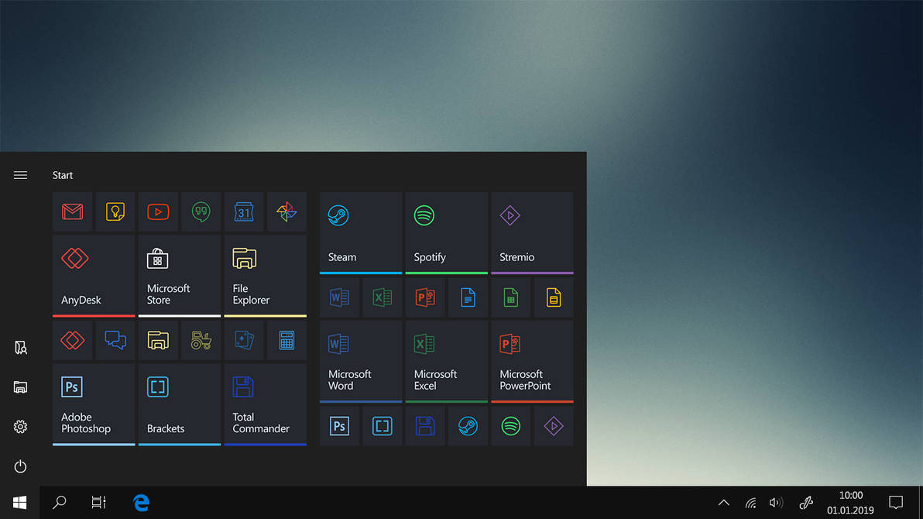Launch Microsoft Edge from the taskbar
The height and width of the screenshot is (519, 923).
coord(141,503)
